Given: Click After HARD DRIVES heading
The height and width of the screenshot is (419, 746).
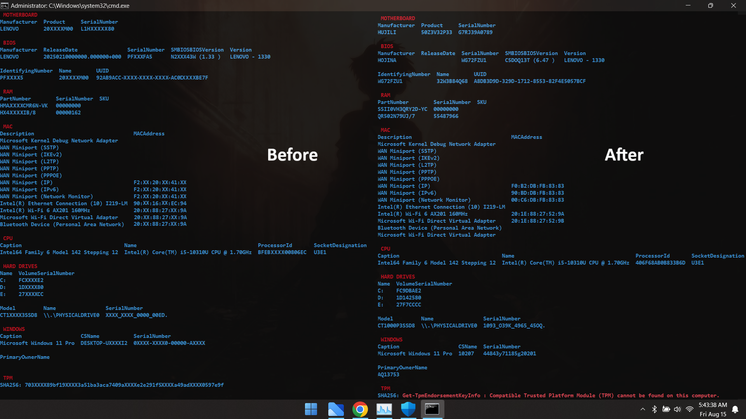Looking at the screenshot, I should (x=398, y=277).
